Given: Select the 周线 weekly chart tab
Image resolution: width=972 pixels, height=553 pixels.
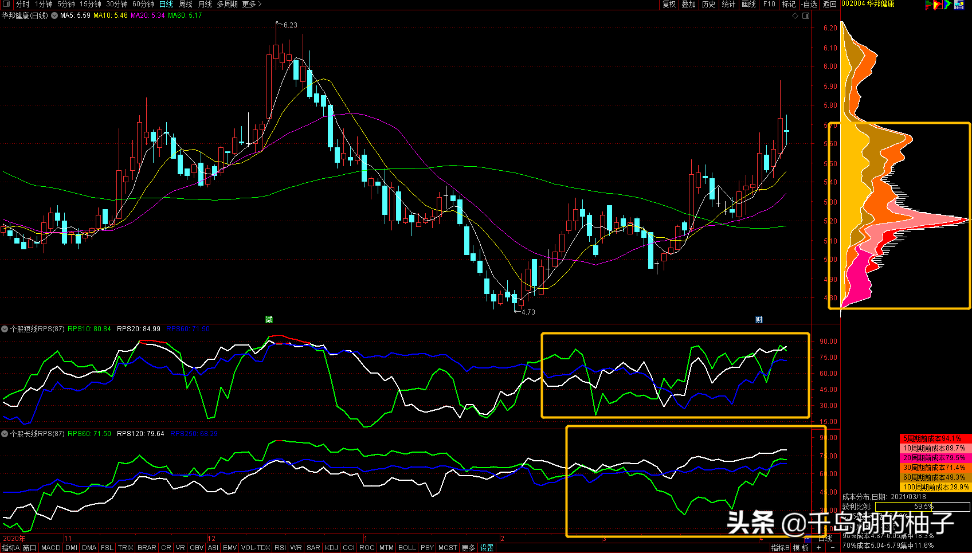Looking at the screenshot, I should click(186, 4).
